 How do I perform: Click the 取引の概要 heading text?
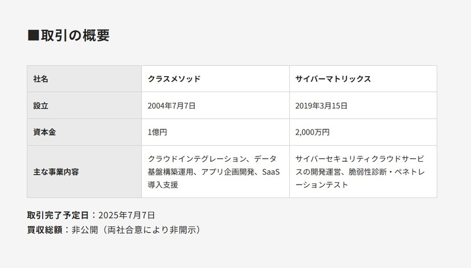[x=75, y=36]
